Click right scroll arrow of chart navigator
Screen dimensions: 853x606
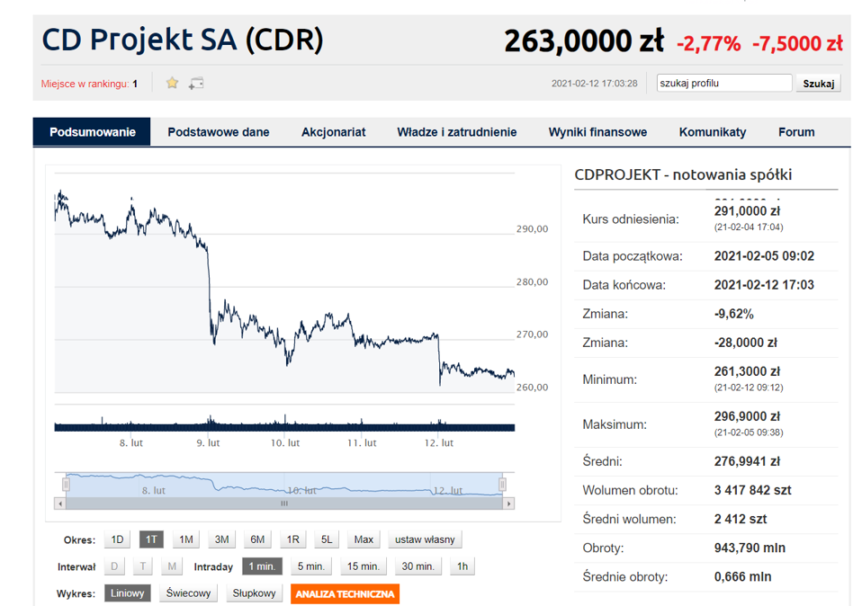point(510,504)
